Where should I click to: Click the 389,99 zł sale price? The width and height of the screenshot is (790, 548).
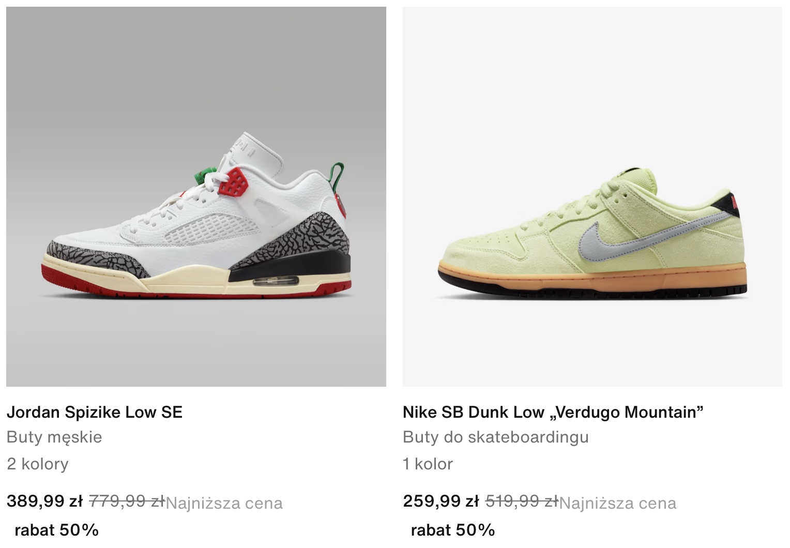point(44,501)
